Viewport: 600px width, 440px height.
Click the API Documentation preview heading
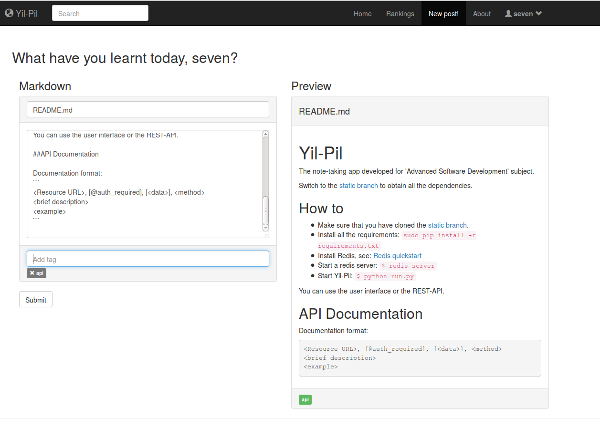[361, 314]
